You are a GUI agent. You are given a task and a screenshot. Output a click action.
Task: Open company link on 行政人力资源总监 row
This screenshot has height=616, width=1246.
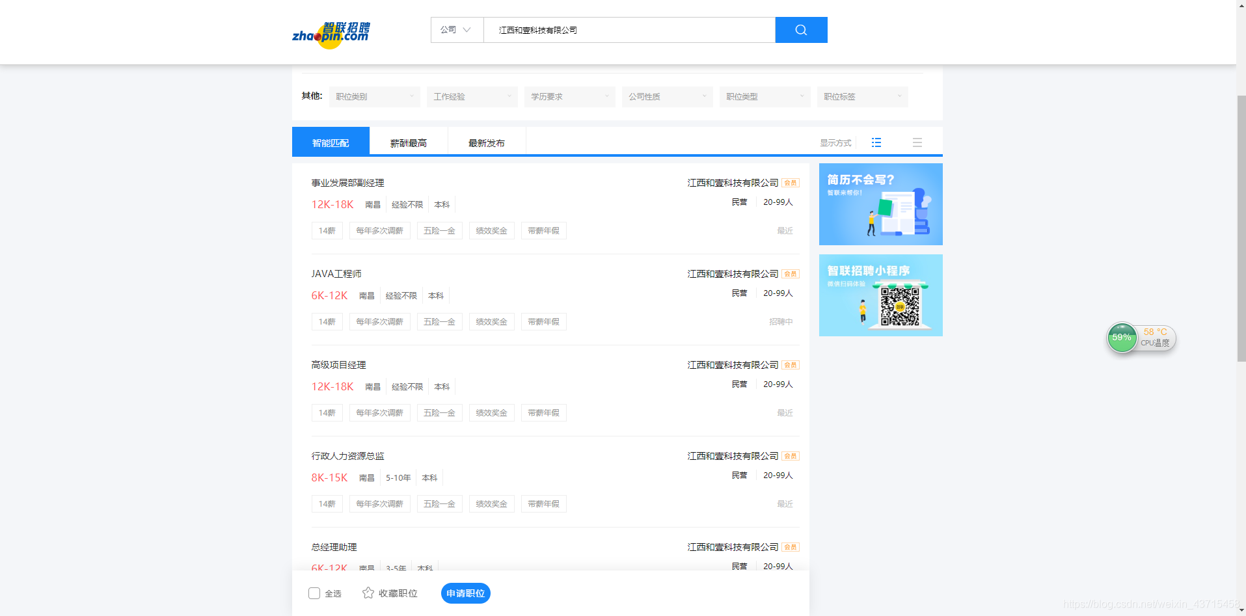tap(733, 456)
